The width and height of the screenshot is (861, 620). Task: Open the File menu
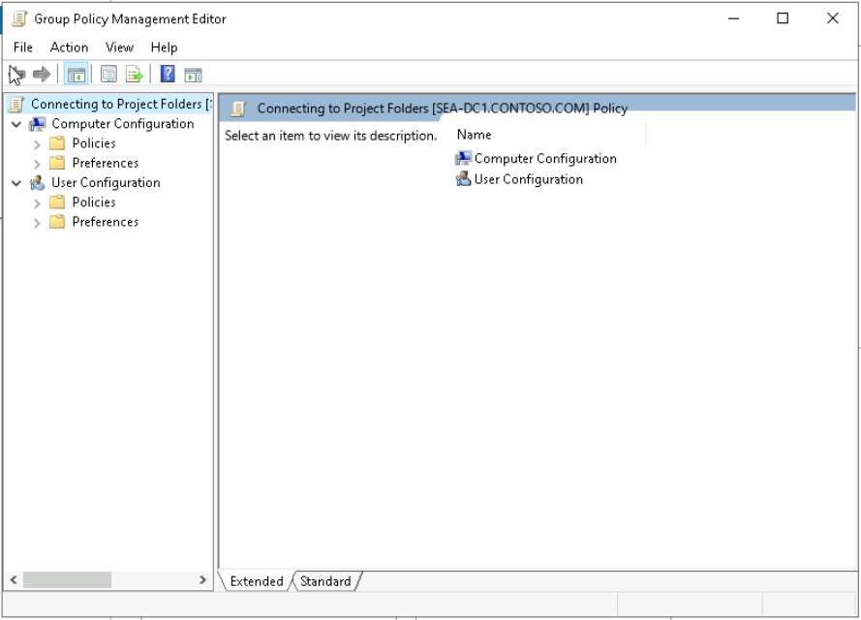(23, 47)
